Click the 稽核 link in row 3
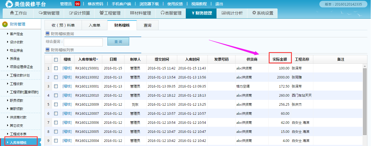The image size is (371, 146). point(67,86)
